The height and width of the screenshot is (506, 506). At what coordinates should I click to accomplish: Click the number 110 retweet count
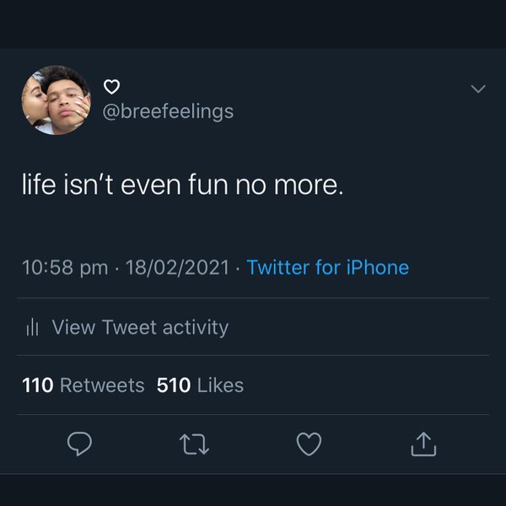[38, 385]
